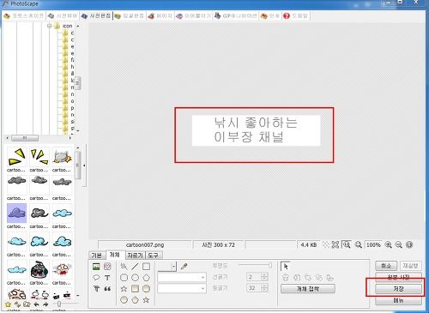
Task: Open the GIF애니메이션 tab
Action: (x=236, y=16)
